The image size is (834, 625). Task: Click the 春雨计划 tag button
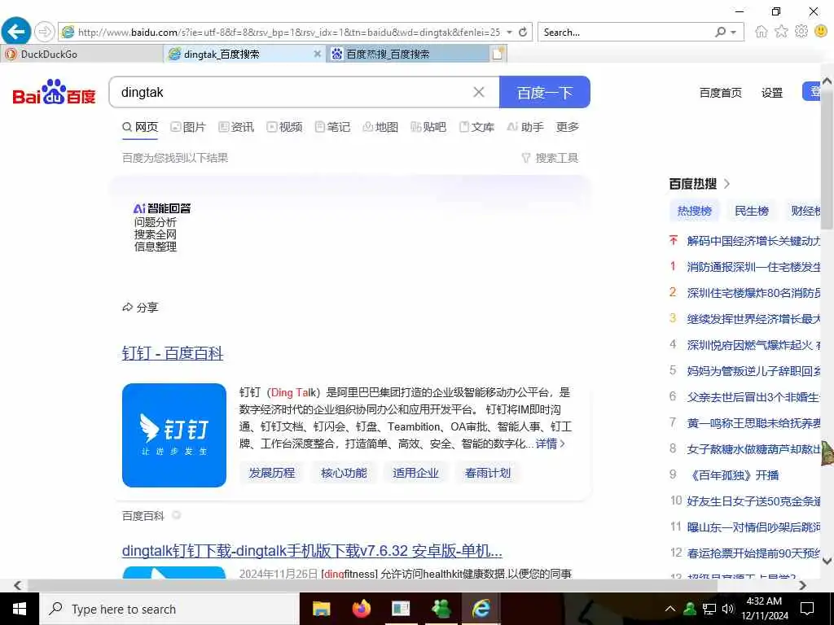487,473
